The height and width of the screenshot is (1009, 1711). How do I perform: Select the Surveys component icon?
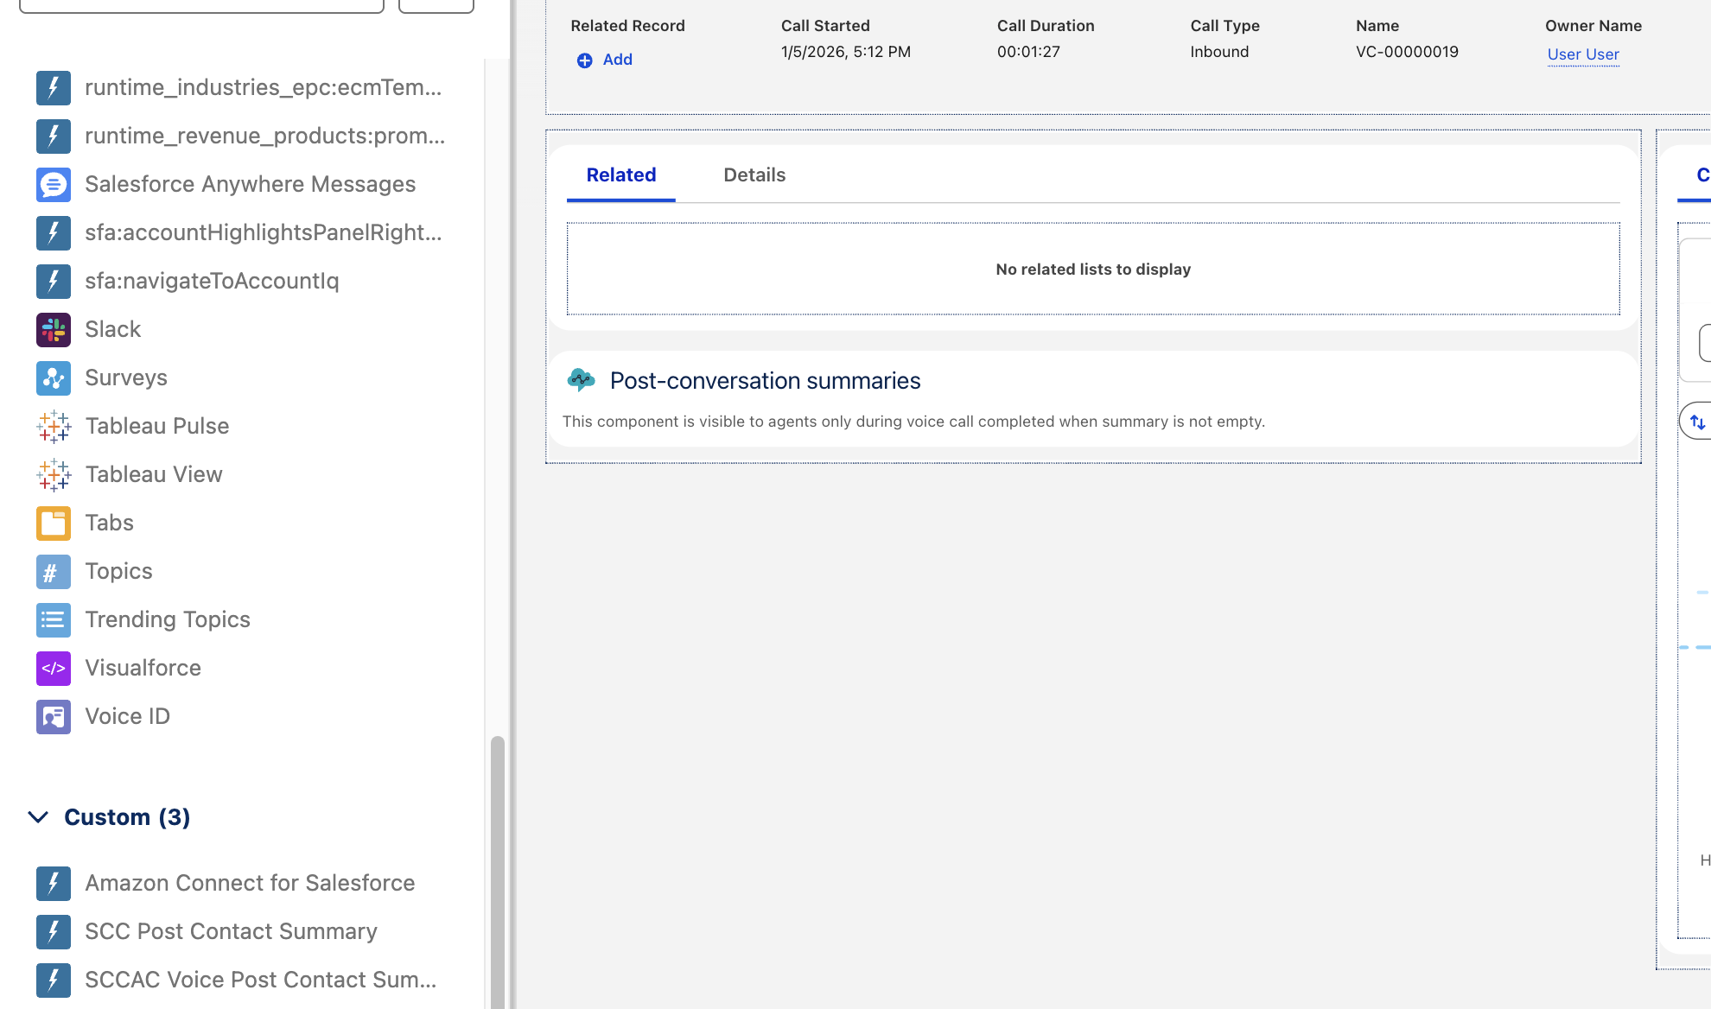[53, 378]
